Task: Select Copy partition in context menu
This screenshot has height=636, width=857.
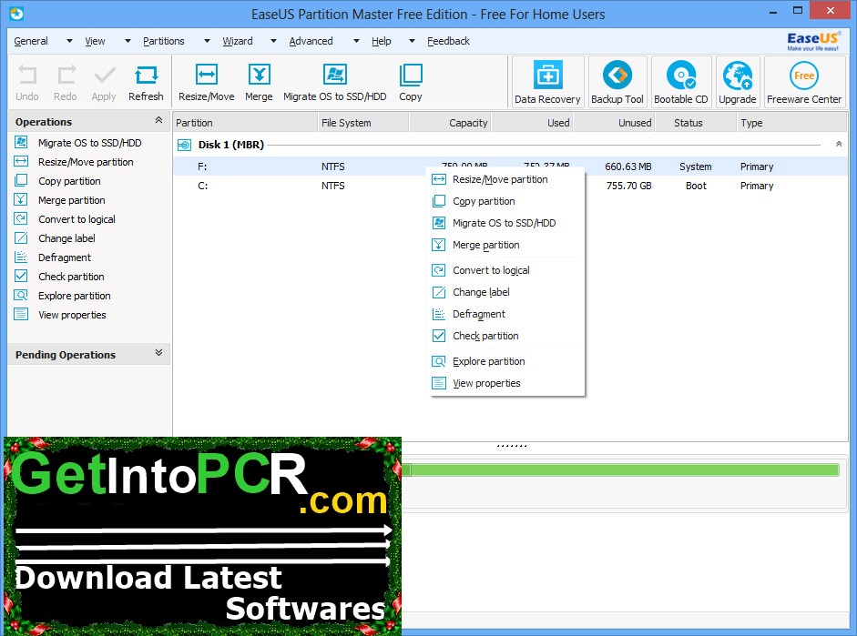Action: pyautogui.click(x=507, y=201)
